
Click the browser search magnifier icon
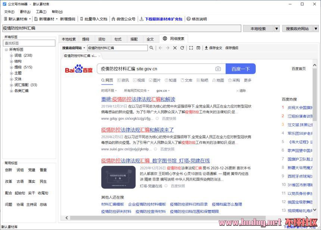click(151, 48)
